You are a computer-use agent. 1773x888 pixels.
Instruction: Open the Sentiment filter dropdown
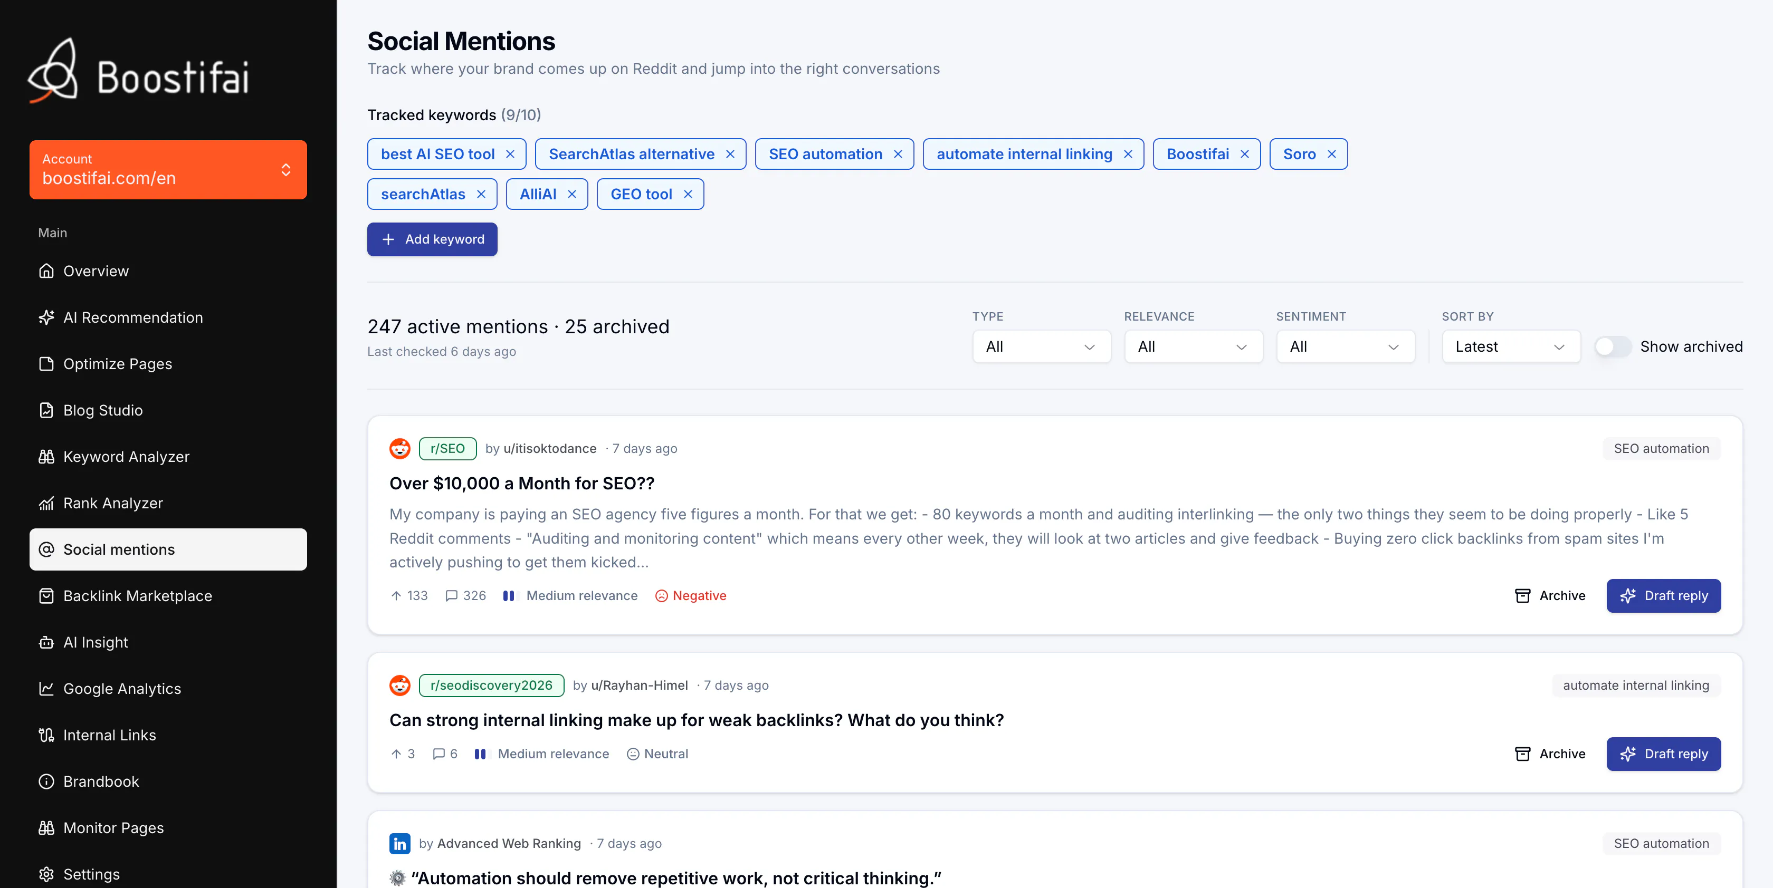point(1346,346)
